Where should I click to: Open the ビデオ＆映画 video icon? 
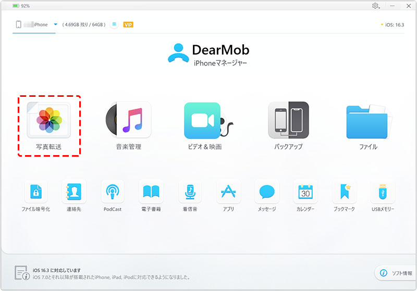coord(208,120)
